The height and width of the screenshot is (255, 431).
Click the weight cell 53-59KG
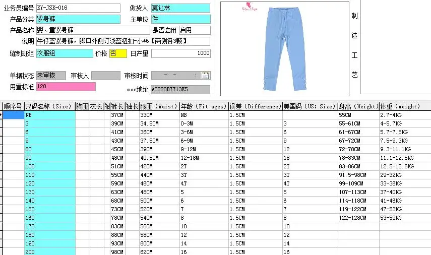tap(405, 218)
